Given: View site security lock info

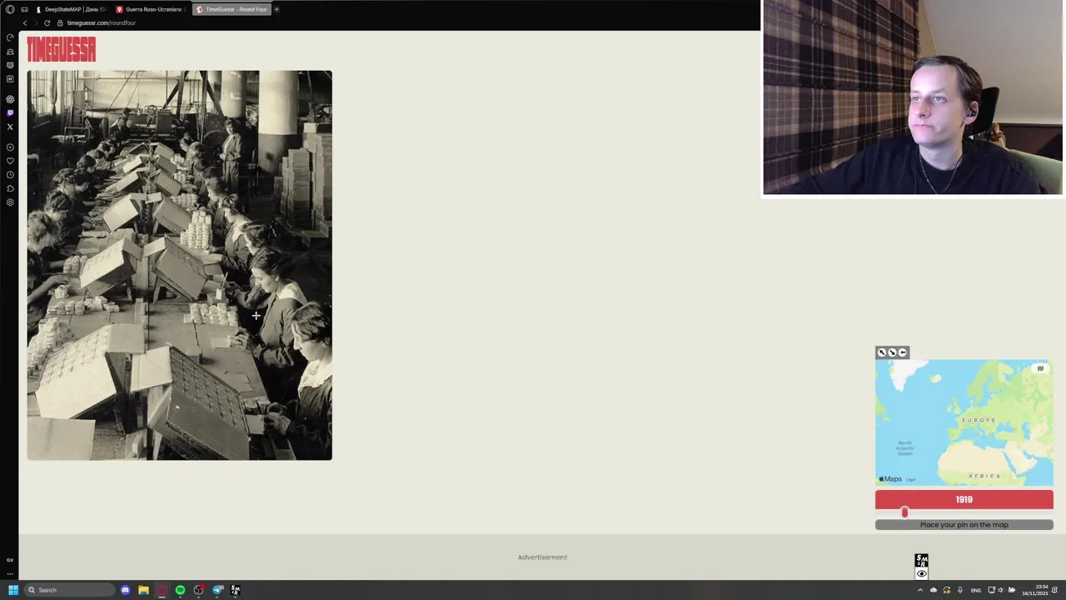Looking at the screenshot, I should pos(59,22).
